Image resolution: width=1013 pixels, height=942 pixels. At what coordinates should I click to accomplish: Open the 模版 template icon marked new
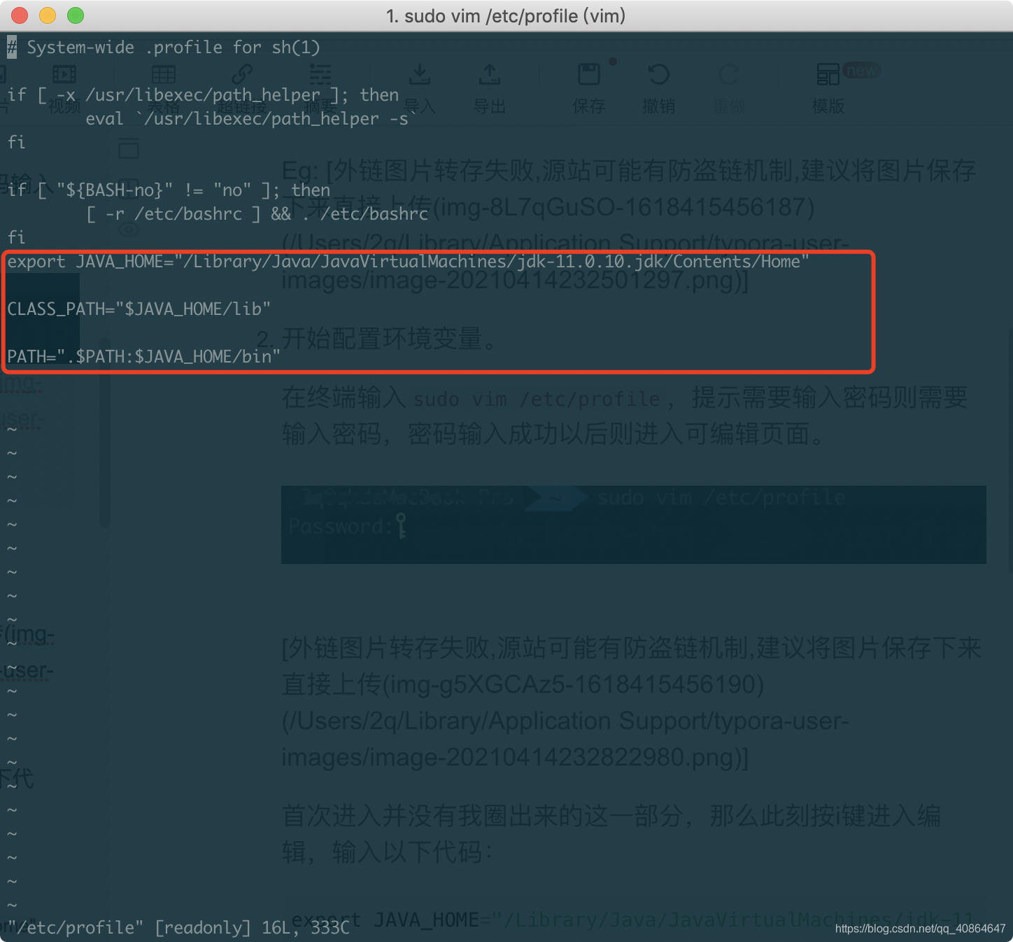[x=828, y=75]
